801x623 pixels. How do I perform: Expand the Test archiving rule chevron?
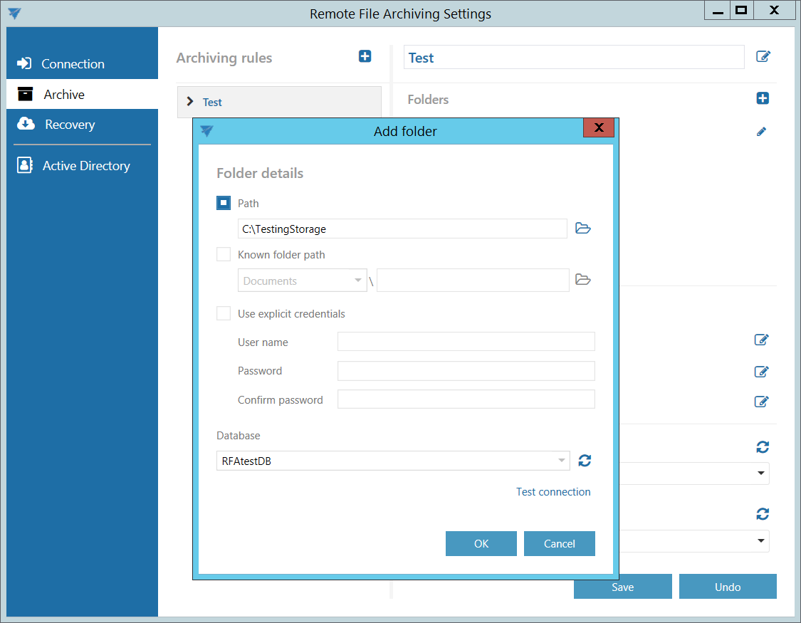point(190,102)
